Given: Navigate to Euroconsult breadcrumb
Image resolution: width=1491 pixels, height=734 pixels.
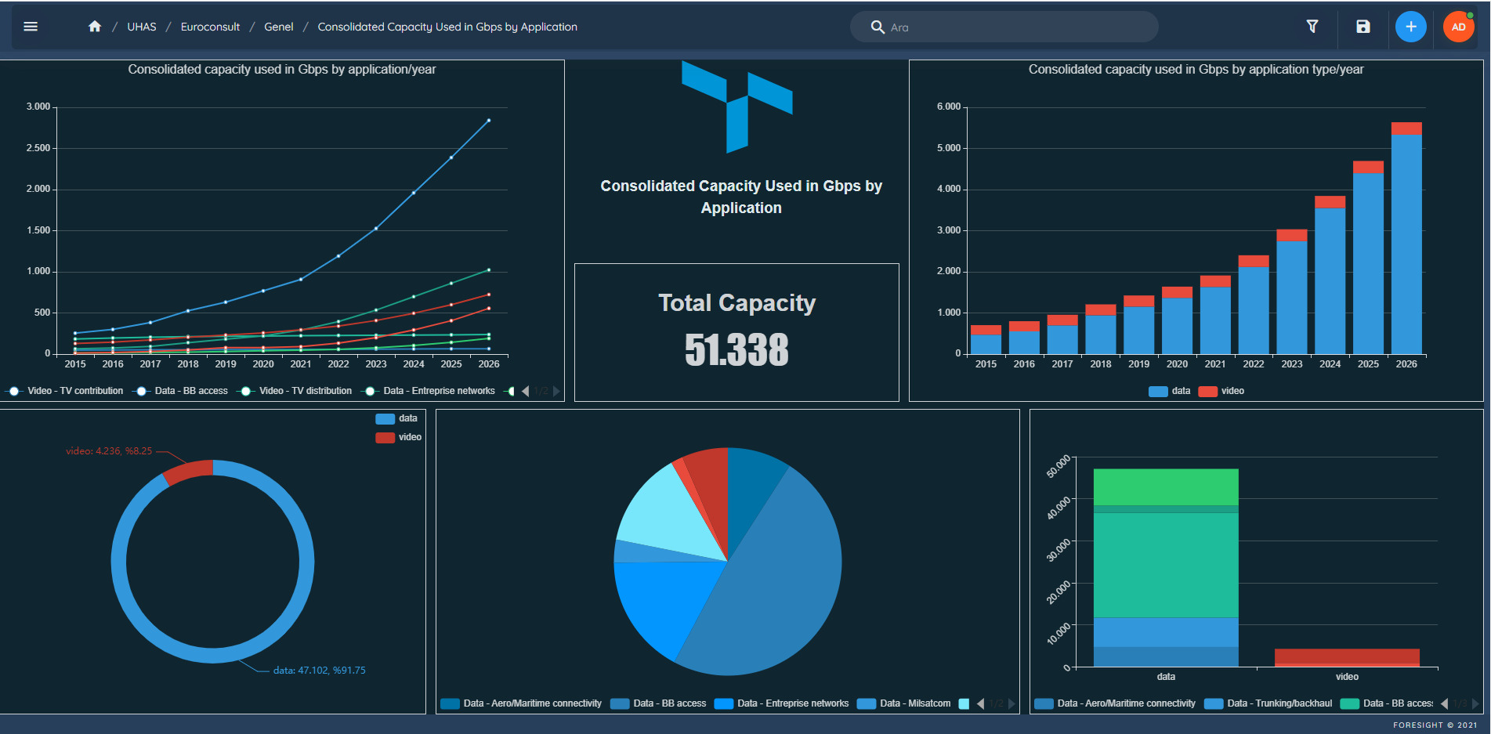Looking at the screenshot, I should coord(210,27).
